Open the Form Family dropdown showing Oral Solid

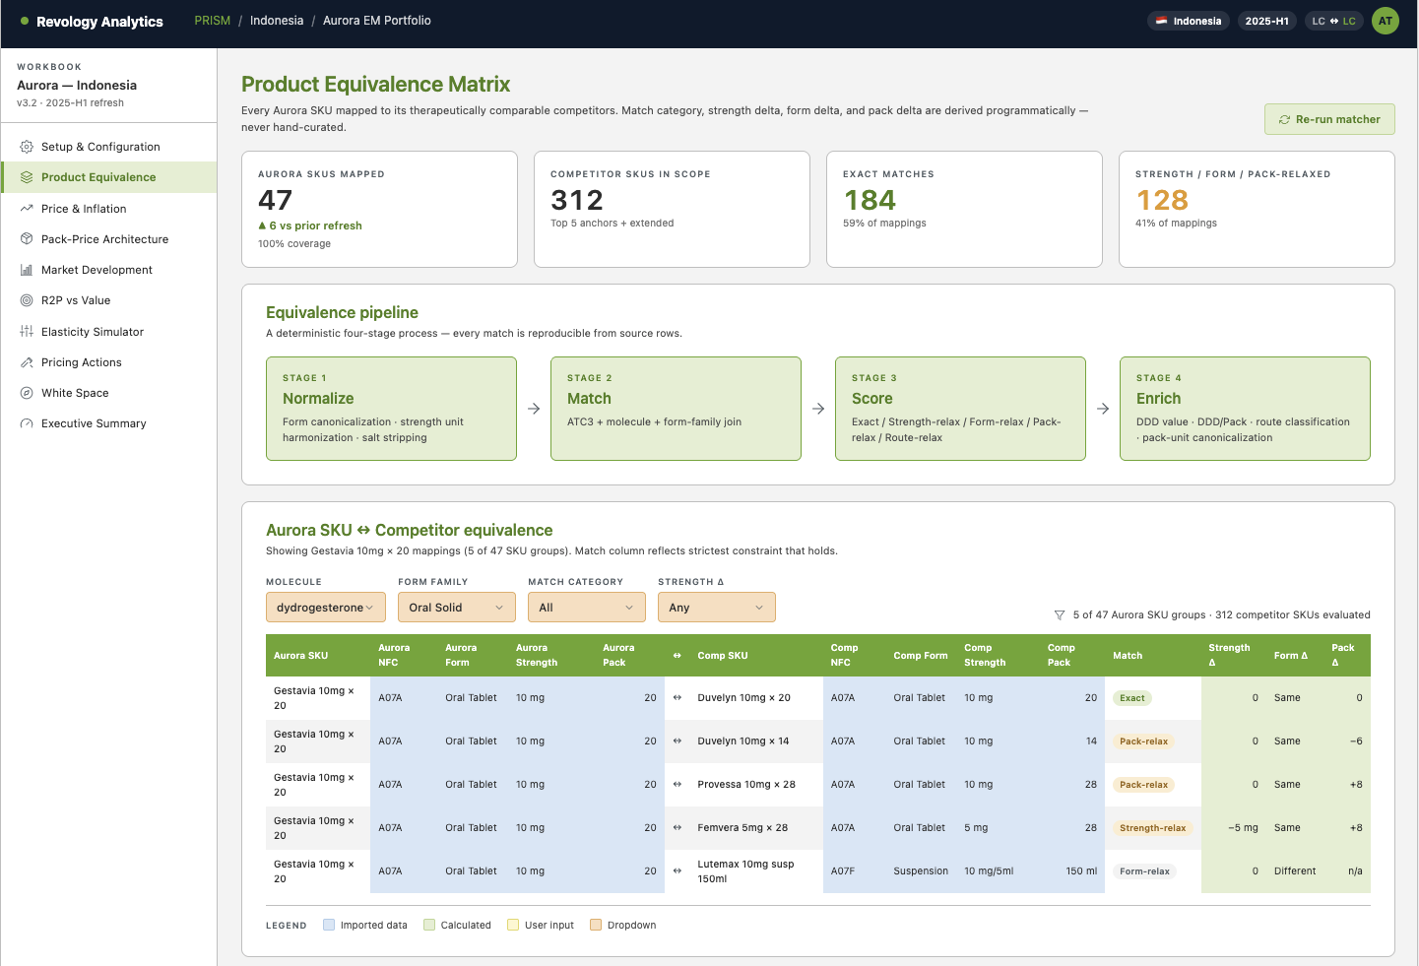pyautogui.click(x=457, y=608)
